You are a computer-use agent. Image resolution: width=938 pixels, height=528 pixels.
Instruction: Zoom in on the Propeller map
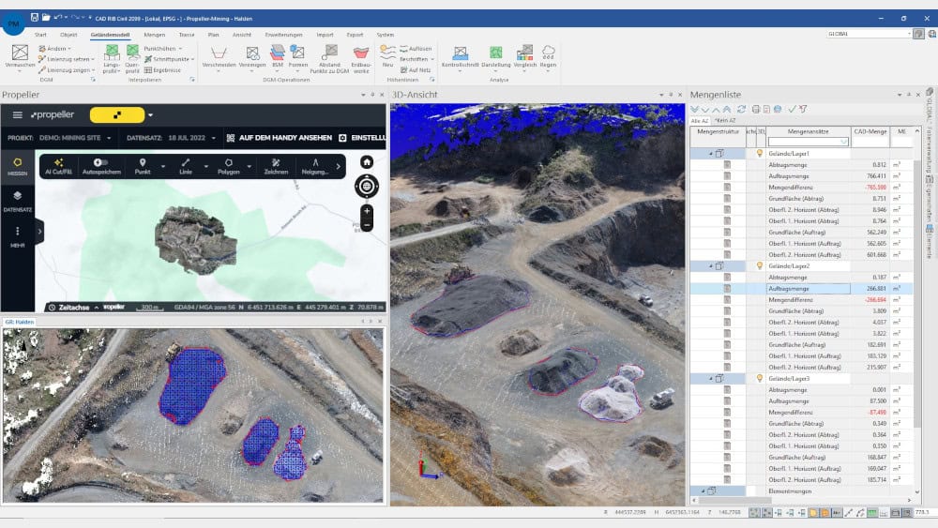pyautogui.click(x=367, y=211)
